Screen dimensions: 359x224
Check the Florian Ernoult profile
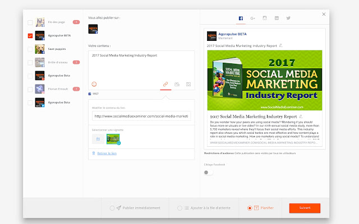click(x=30, y=89)
